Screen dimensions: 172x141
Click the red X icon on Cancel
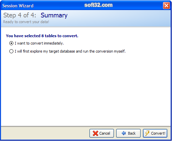click(x=96, y=133)
